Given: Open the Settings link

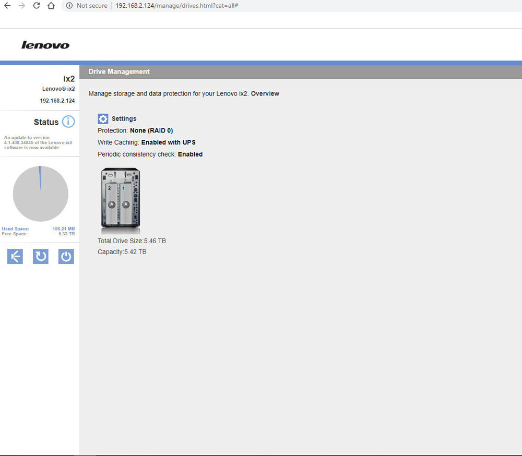Looking at the screenshot, I should coord(124,119).
